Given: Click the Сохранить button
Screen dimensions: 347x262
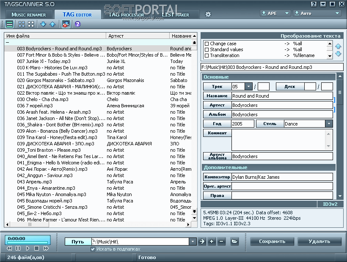Looking at the screenshot, I should coord(272,241).
